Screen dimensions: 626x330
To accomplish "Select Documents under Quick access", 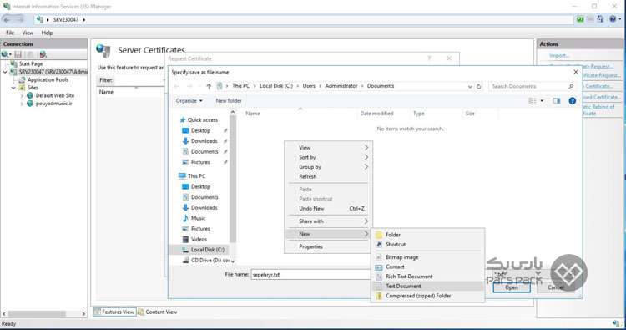I will point(204,152).
